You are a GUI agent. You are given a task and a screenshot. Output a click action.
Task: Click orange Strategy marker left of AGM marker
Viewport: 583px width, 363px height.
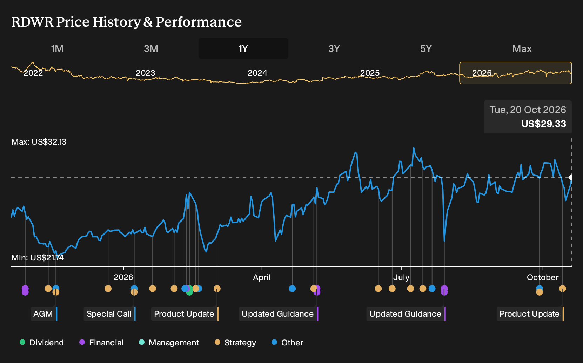pos(48,289)
